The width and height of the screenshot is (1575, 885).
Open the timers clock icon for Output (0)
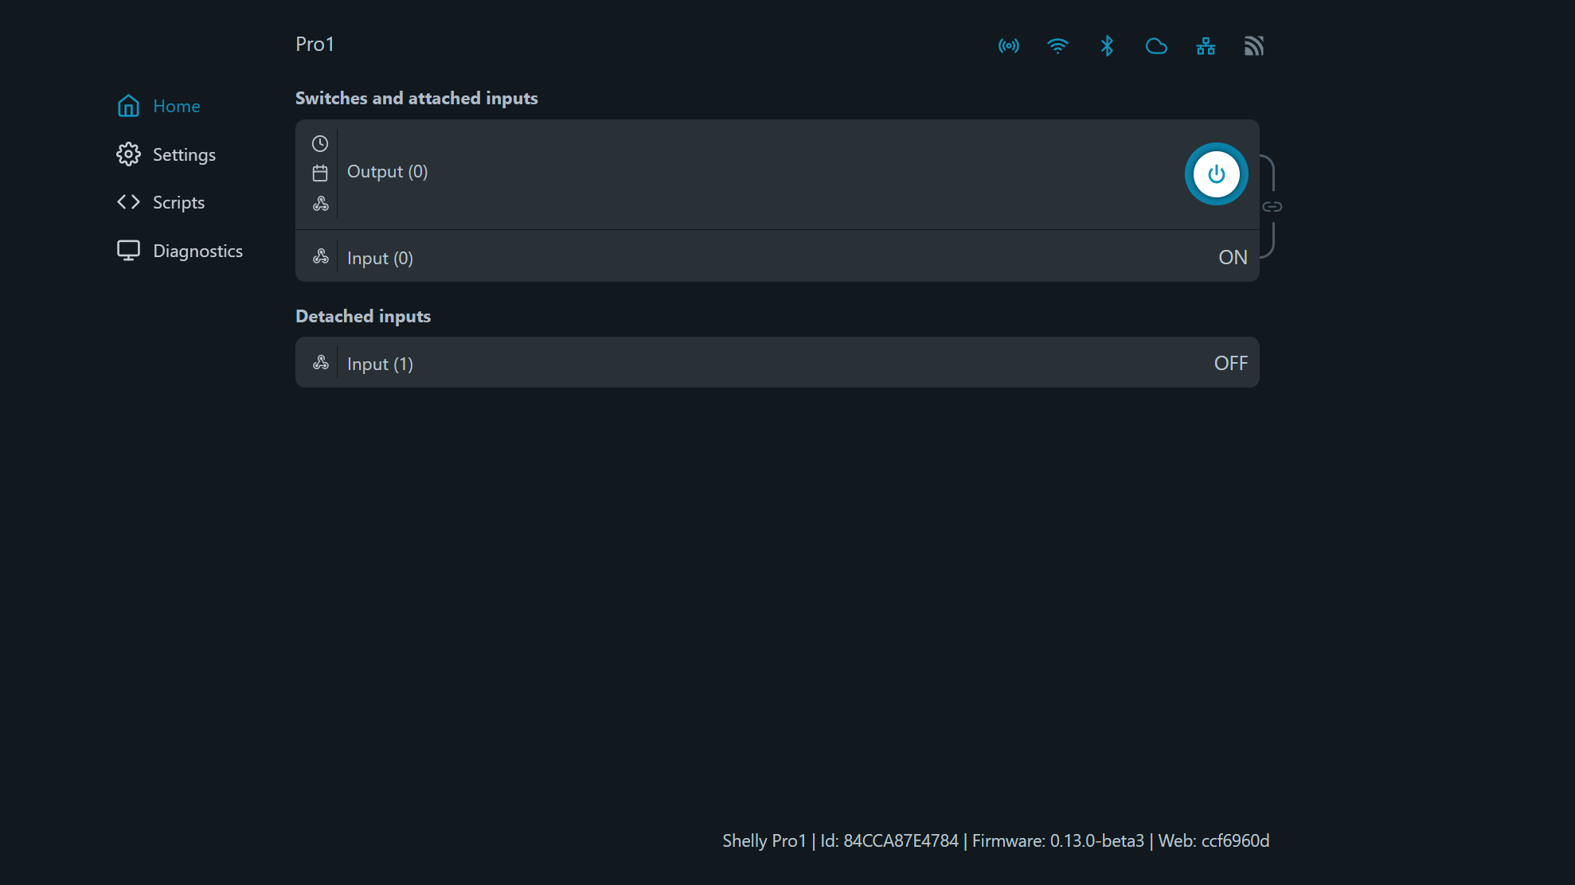click(320, 143)
